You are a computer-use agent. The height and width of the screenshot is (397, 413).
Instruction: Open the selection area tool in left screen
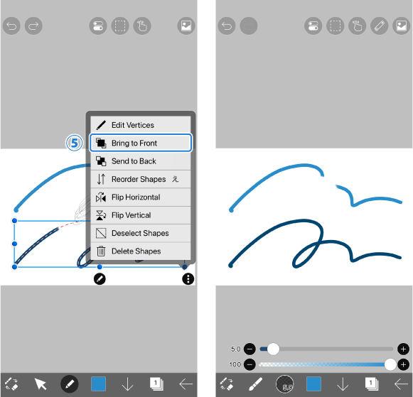click(120, 26)
